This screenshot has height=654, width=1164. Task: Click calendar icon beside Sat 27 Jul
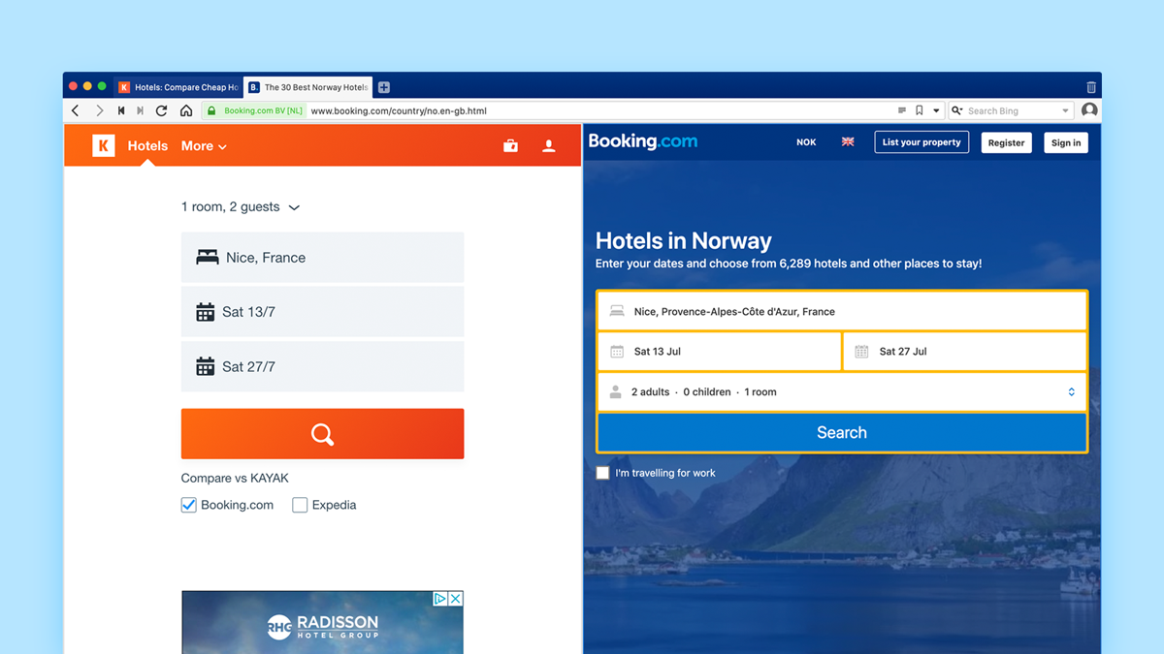point(861,352)
